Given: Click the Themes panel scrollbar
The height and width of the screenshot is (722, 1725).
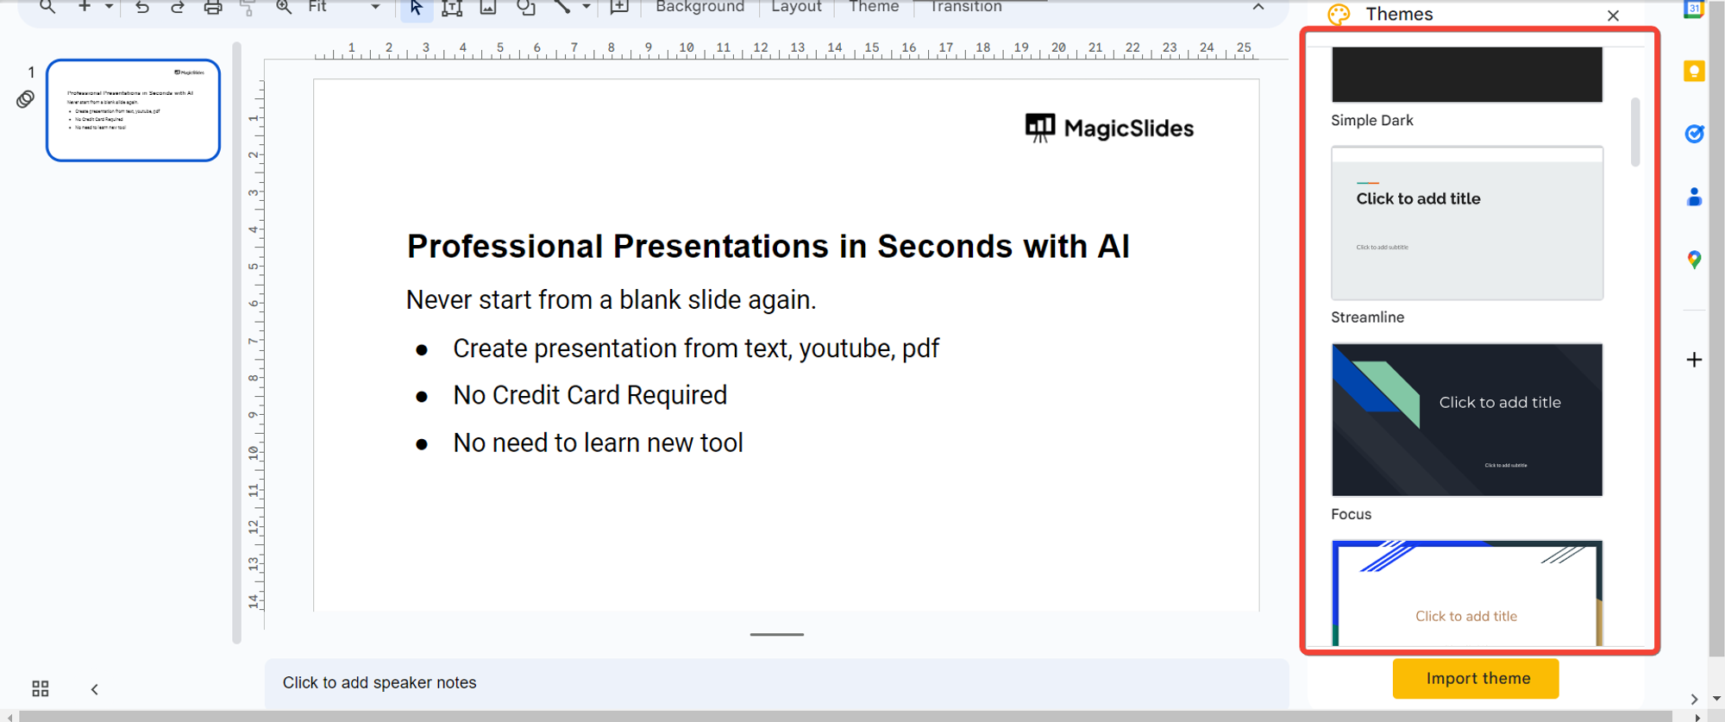Looking at the screenshot, I should tap(1634, 132).
